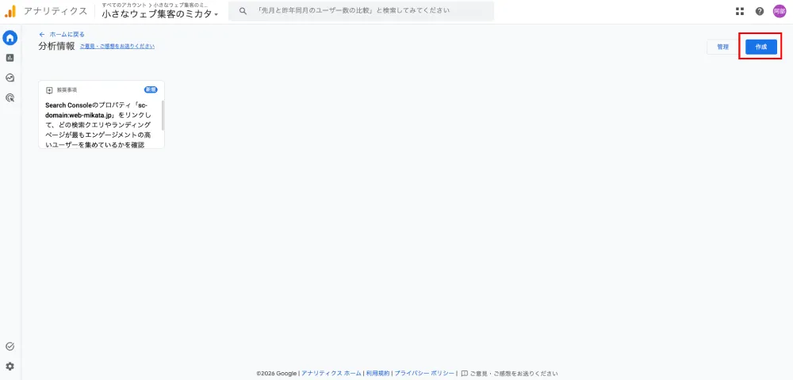793x380 pixels.
Task: Click the アナリティクス ホーム footer link
Action: pos(331,374)
